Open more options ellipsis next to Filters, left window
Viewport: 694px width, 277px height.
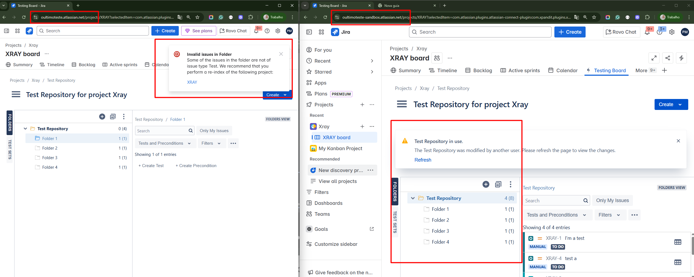click(233, 143)
